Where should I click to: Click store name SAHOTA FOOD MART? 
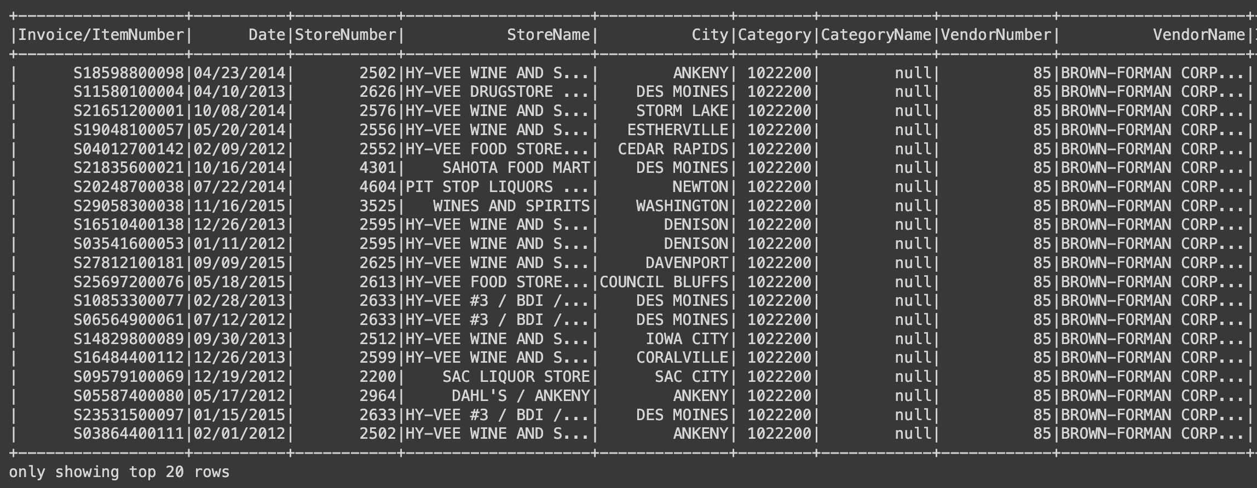click(x=516, y=168)
